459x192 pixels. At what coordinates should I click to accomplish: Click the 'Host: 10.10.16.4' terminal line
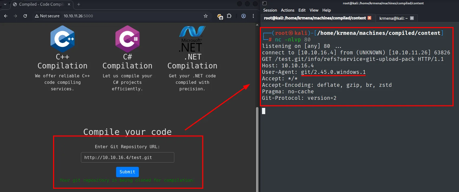coord(288,66)
